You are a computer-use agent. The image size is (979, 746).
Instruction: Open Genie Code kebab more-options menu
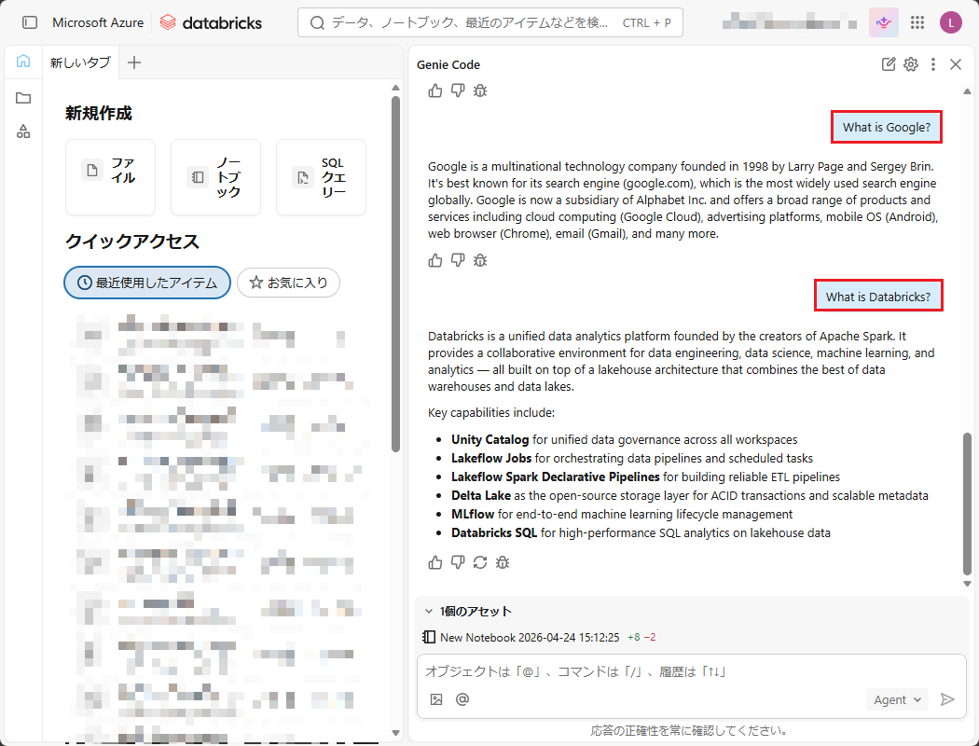pyautogui.click(x=933, y=64)
